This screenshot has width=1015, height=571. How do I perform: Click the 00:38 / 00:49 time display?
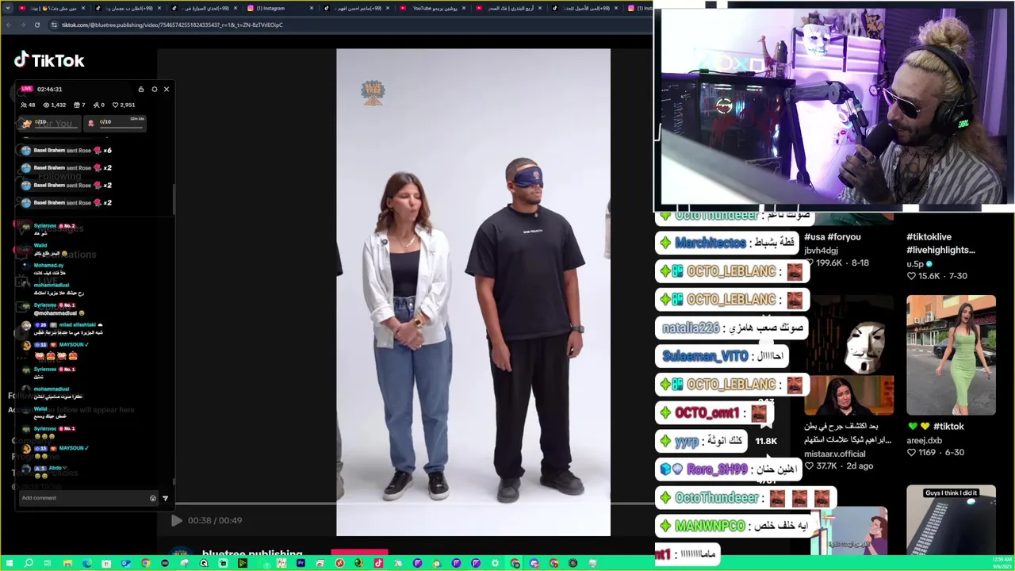(x=215, y=520)
